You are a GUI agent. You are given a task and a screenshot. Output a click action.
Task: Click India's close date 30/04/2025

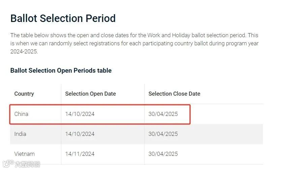tap(163, 134)
